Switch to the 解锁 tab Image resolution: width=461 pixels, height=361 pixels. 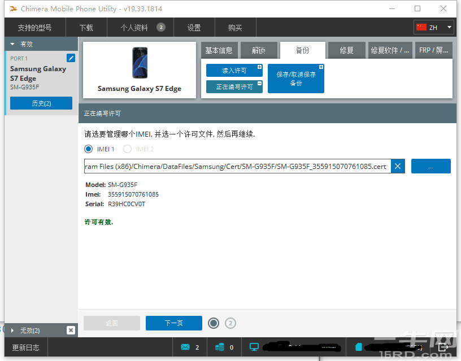259,50
